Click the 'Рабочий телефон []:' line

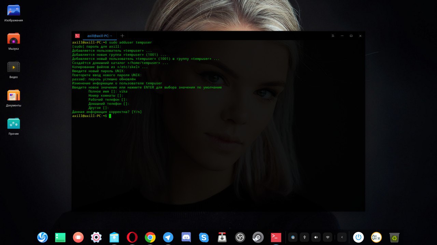pyautogui.click(x=108, y=100)
